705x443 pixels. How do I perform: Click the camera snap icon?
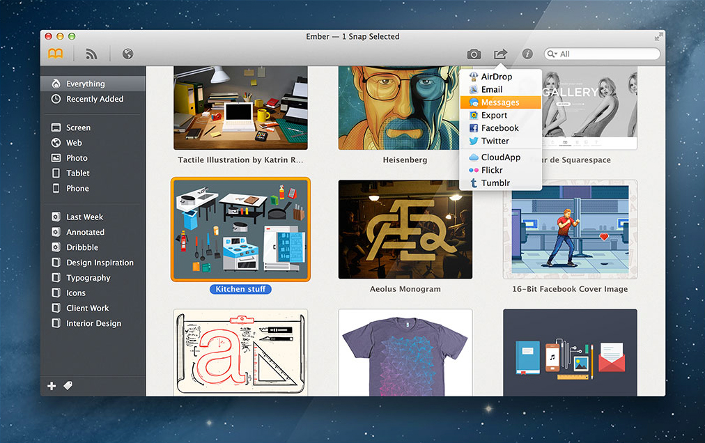[x=474, y=54]
